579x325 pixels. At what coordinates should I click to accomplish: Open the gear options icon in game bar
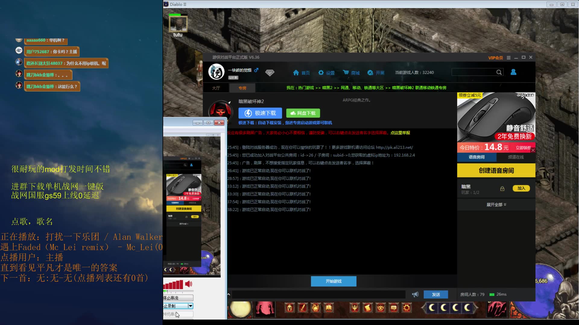pyautogui.click(x=407, y=308)
